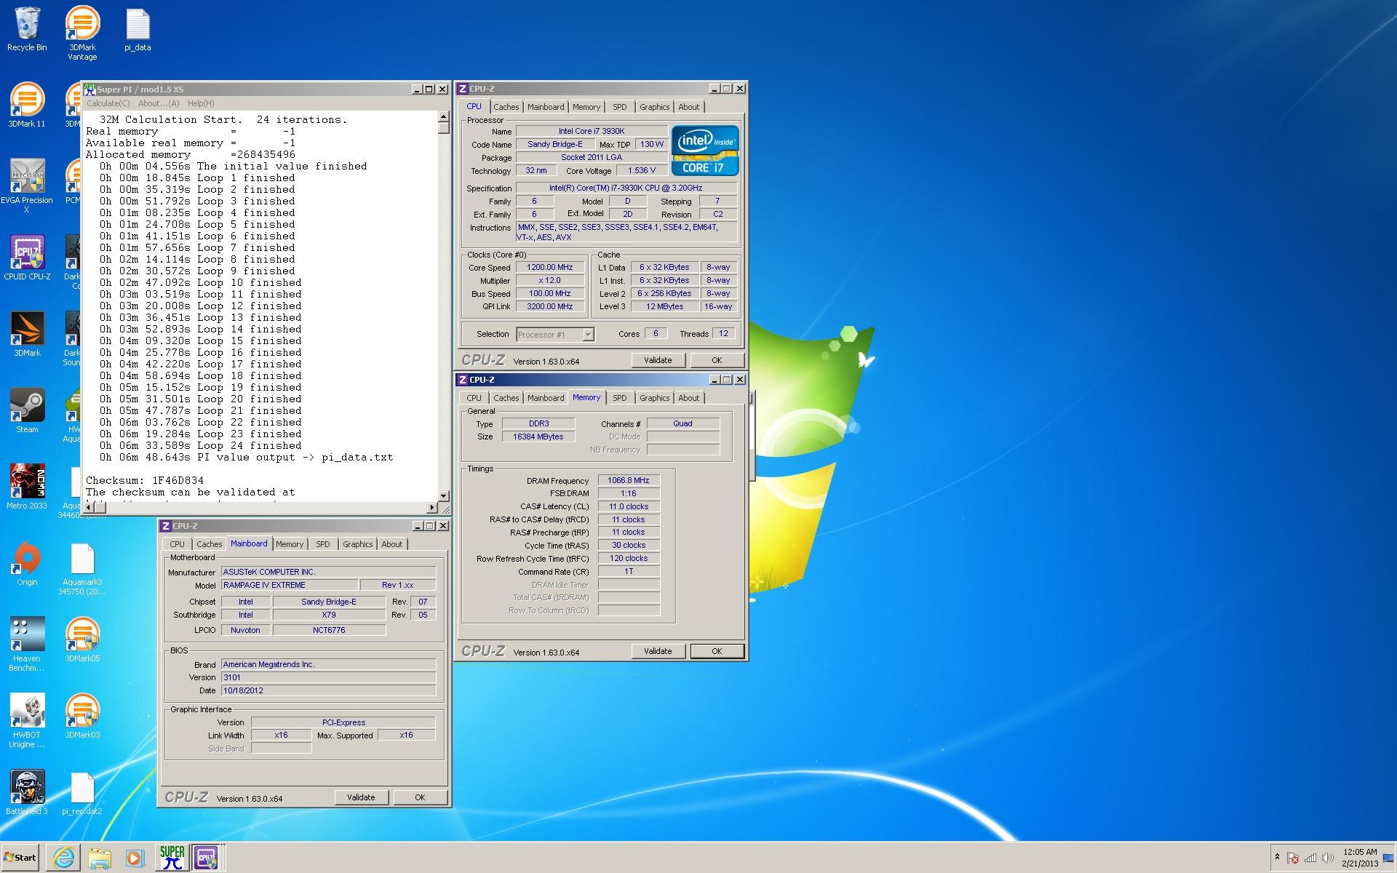This screenshot has width=1397, height=873.
Task: Open the 3DMark 11 desktop shortcut
Action: tap(27, 106)
